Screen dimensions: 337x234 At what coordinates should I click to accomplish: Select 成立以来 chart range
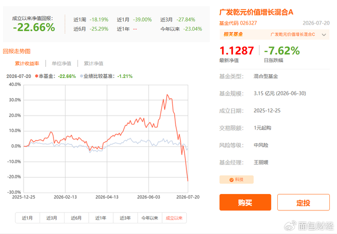[174, 218]
